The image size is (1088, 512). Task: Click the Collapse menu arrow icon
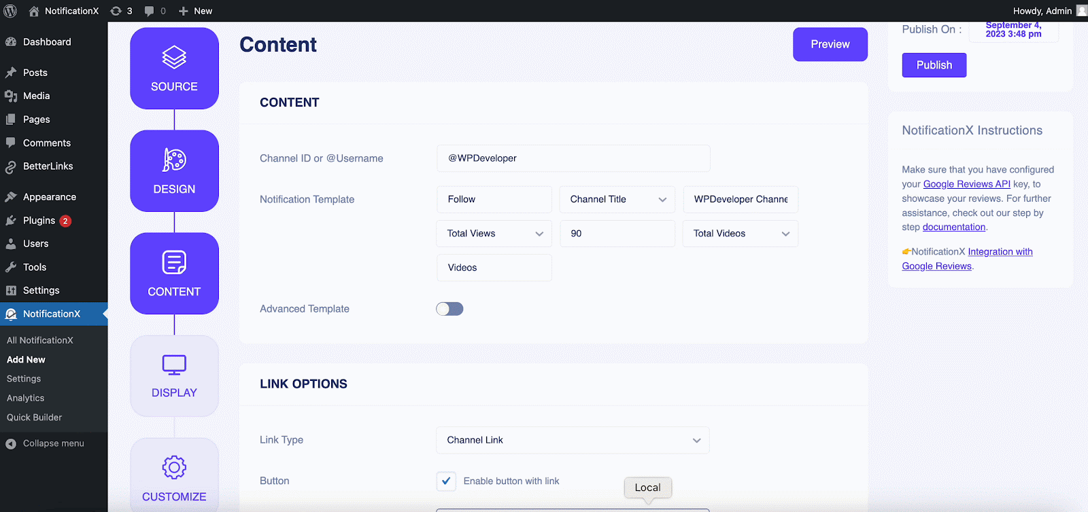point(11,443)
